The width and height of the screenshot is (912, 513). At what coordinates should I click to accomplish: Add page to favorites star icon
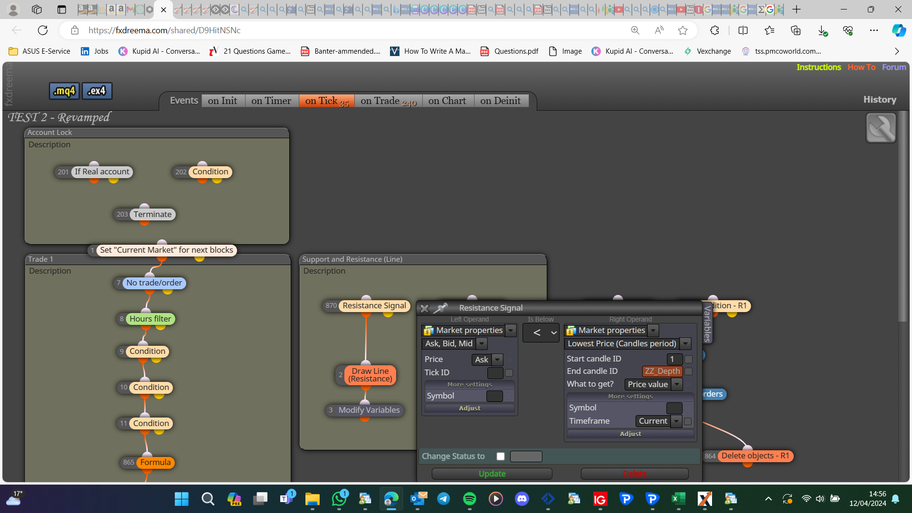pyautogui.click(x=683, y=30)
